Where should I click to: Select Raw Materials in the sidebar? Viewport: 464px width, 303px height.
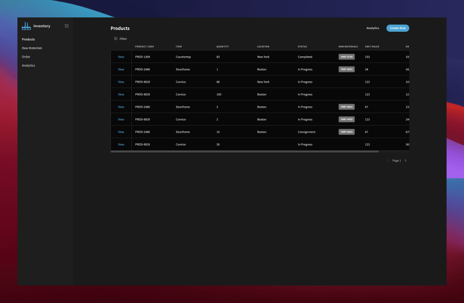pyautogui.click(x=31, y=48)
